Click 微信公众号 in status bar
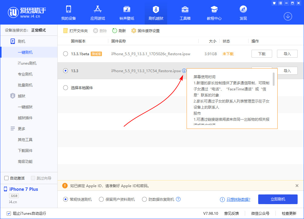 point(260,213)
